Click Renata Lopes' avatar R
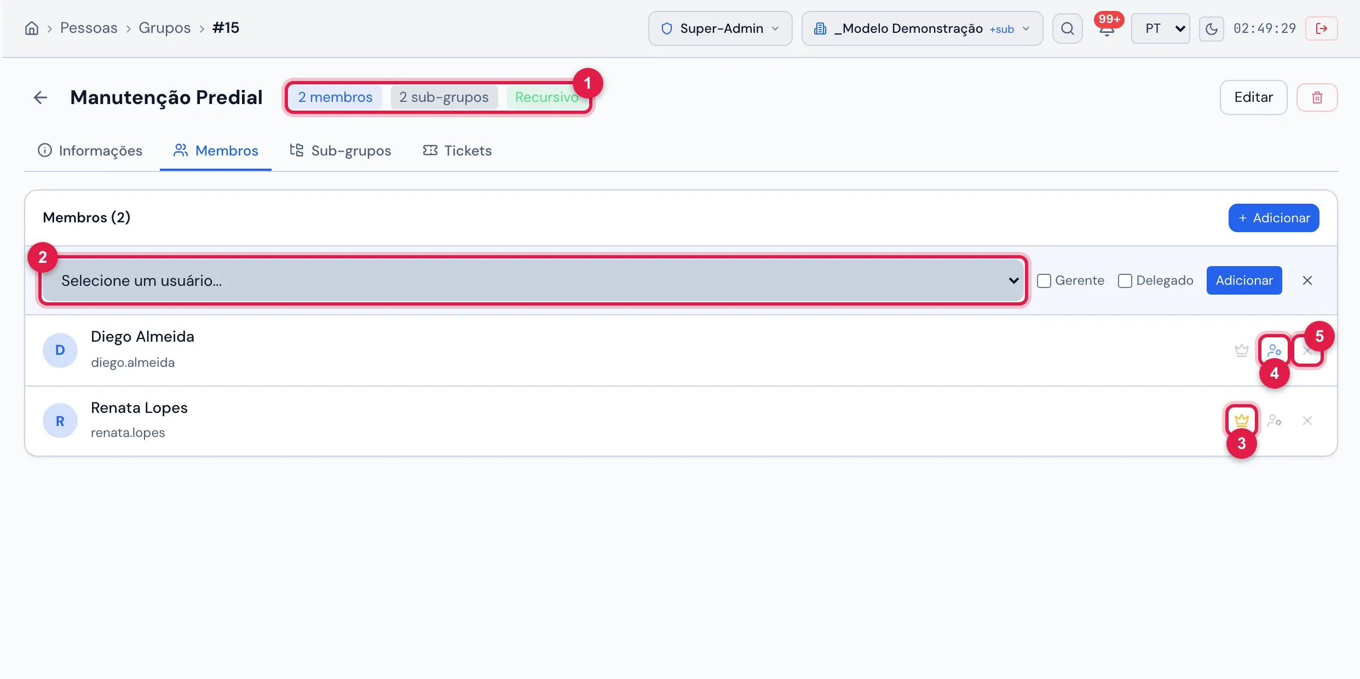 click(x=60, y=421)
